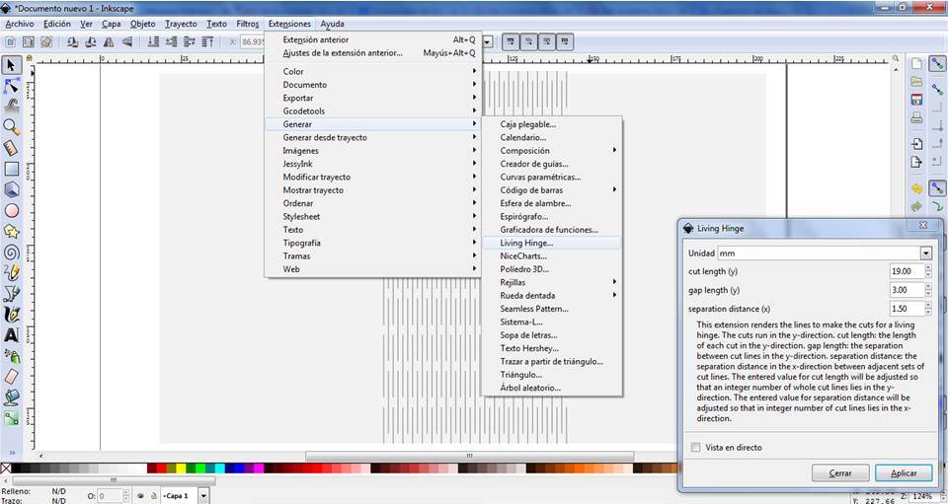The image size is (948, 504).
Task: Select the Node edit tool
Action: point(12,87)
